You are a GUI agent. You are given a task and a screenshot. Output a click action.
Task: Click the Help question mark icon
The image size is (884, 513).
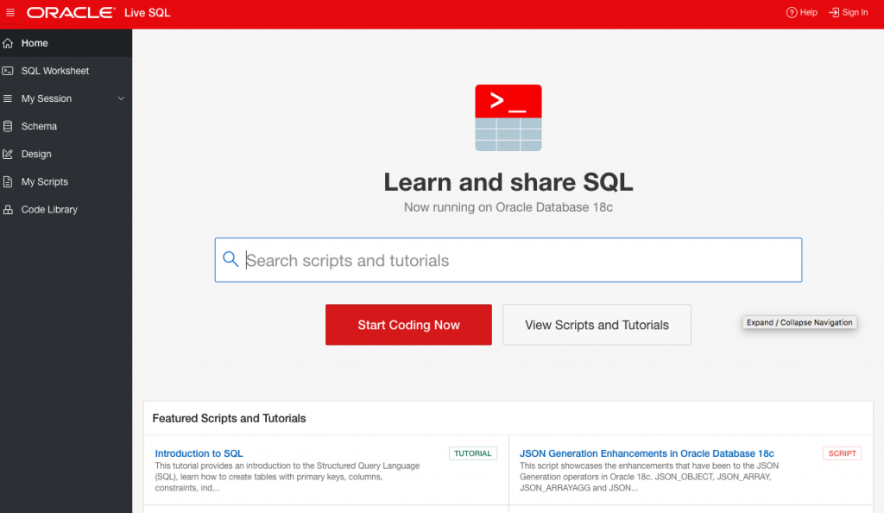click(x=791, y=12)
